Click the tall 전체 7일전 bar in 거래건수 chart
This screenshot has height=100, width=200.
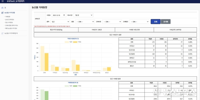(x=42, y=58)
